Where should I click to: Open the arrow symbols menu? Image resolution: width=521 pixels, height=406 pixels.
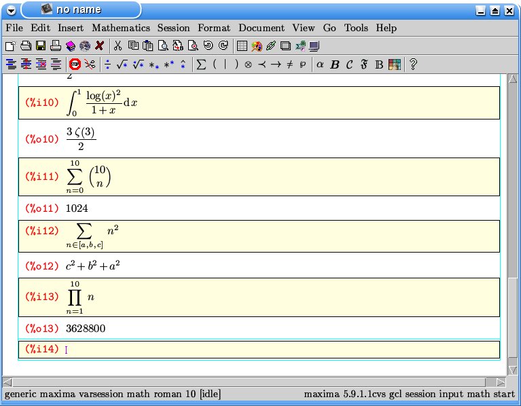click(276, 64)
